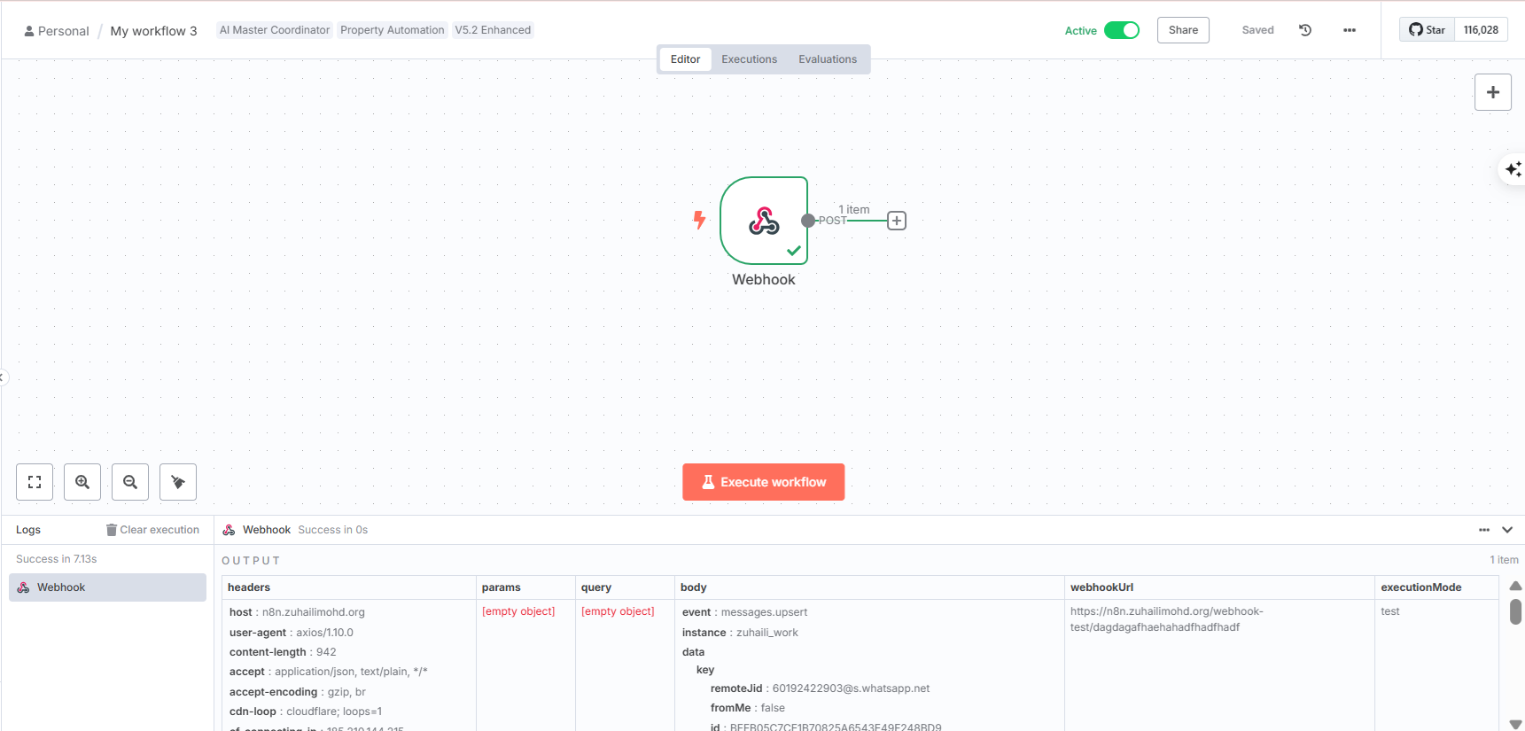
Task: Click the executionMode test value
Action: coord(1390,611)
